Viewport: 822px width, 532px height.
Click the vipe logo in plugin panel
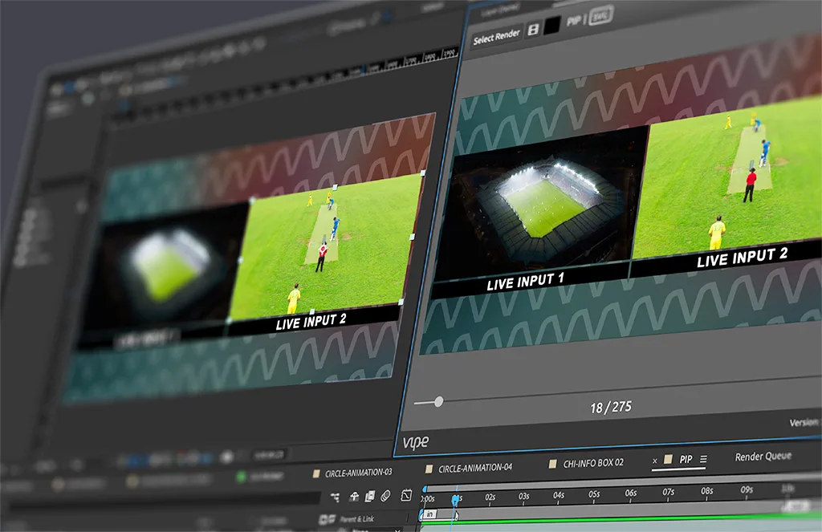414,443
